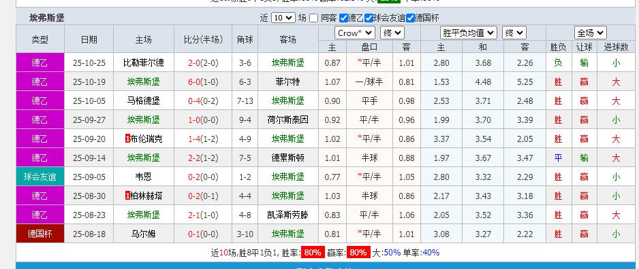Click the 进球数 column header
Image resolution: width=639 pixels, height=269 pixels.
coord(616,47)
